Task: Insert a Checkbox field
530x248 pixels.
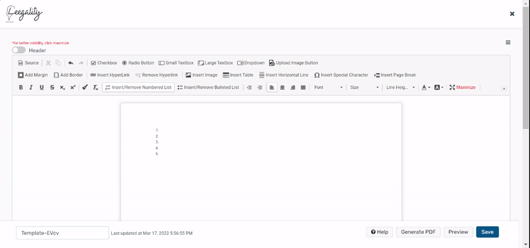Action: coord(104,63)
